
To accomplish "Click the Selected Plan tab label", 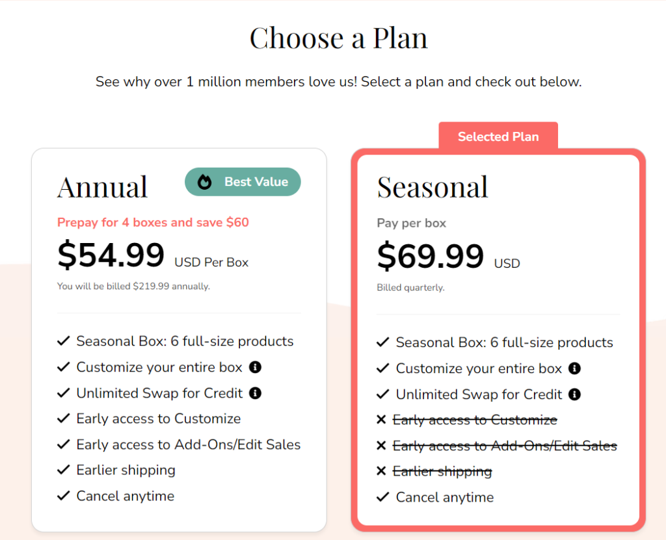I will click(x=498, y=136).
